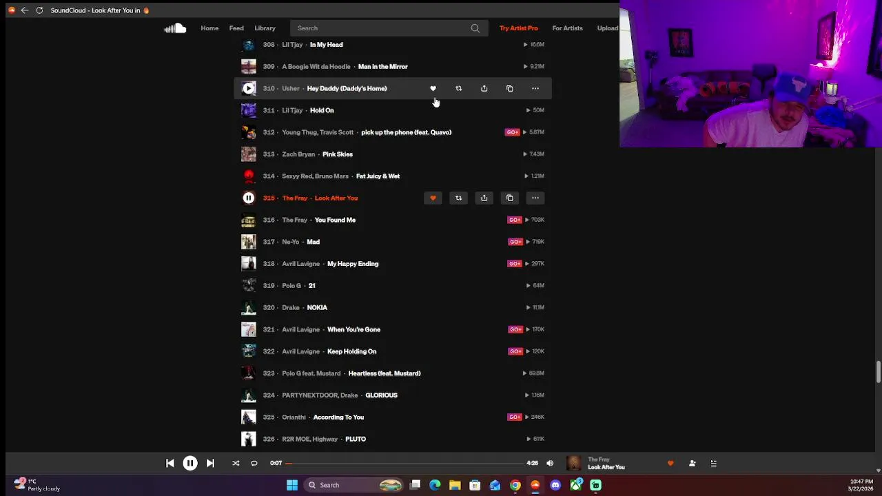The width and height of the screenshot is (882, 496).
Task: Open Google Chrome from taskbar
Action: pos(515,485)
